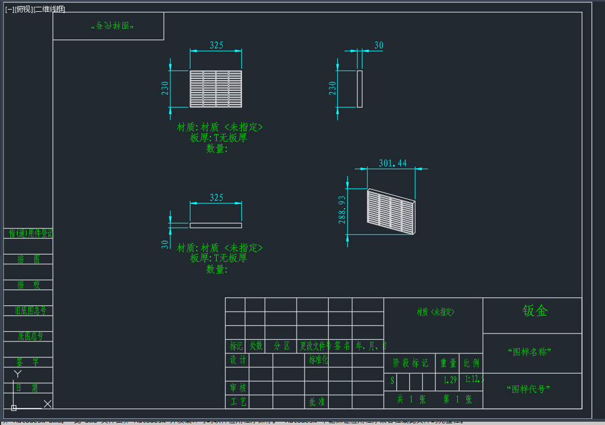This screenshot has width=605, height=425.
Task: Select the 重量 header cell
Action: tap(448, 363)
